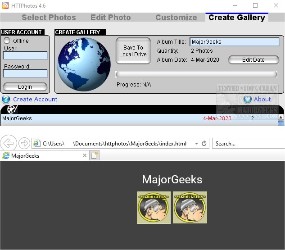
Task: Expand the address bar dropdown arrow
Action: [x=196, y=143]
